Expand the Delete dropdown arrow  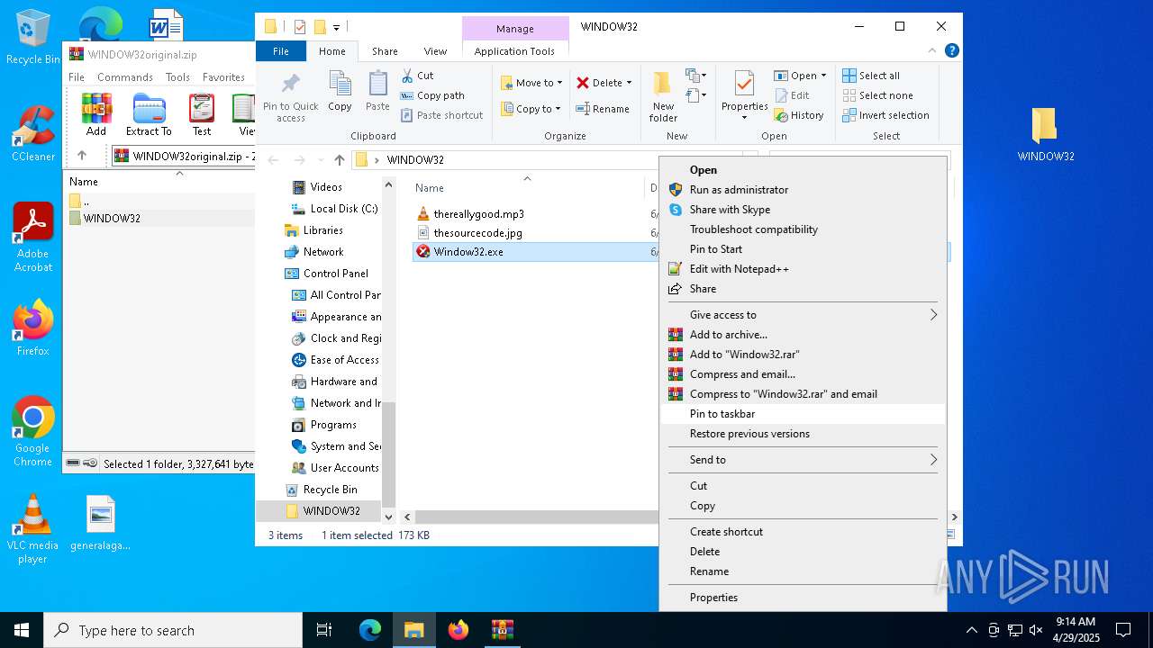click(629, 83)
